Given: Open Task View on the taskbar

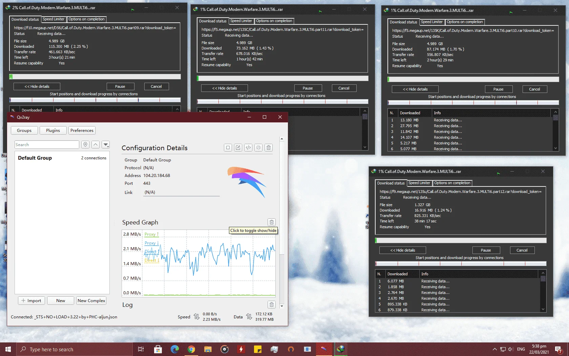Looking at the screenshot, I should [141, 349].
